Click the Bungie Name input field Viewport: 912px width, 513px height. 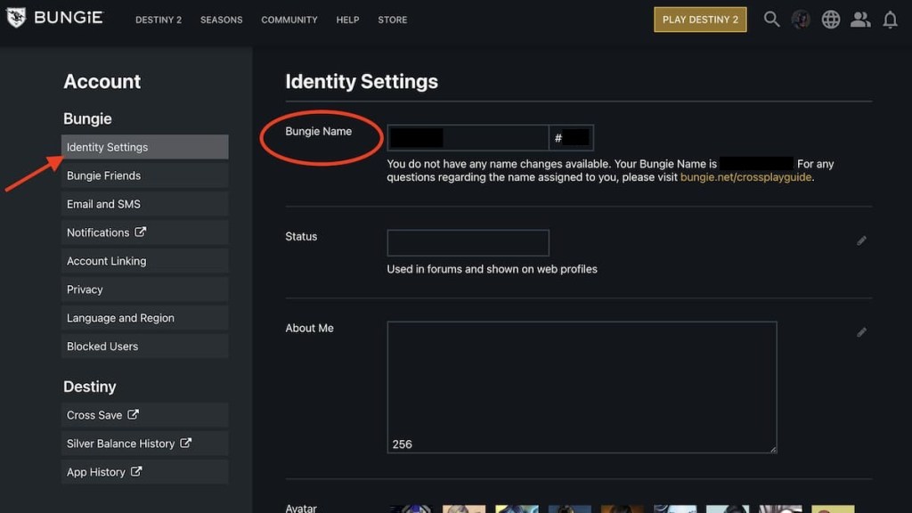468,138
